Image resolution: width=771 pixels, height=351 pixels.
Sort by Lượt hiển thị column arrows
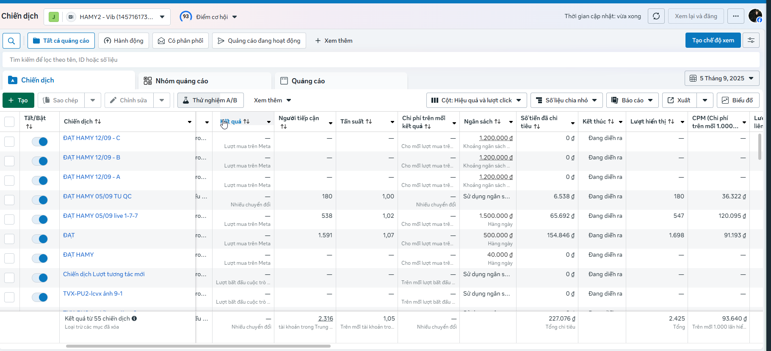pos(671,121)
